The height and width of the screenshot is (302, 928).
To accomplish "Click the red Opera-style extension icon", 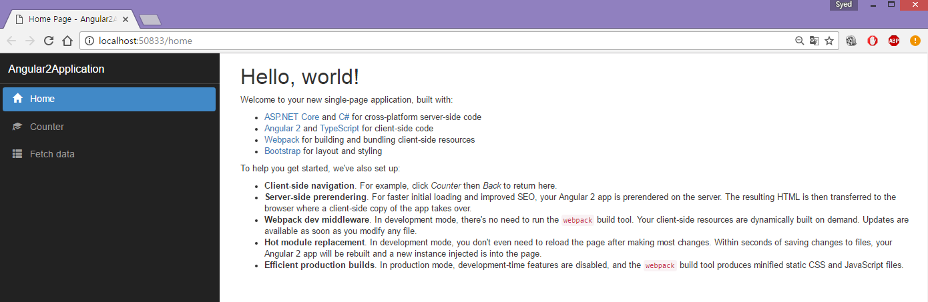I will pyautogui.click(x=873, y=41).
